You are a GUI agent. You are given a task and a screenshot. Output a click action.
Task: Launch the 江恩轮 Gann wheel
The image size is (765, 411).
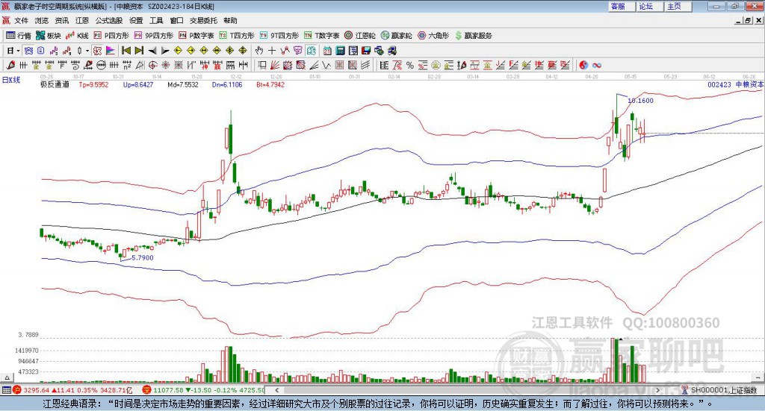[x=360, y=36]
